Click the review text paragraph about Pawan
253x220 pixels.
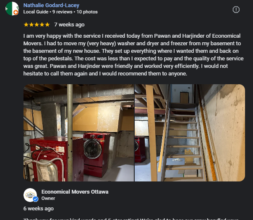pos(133,54)
